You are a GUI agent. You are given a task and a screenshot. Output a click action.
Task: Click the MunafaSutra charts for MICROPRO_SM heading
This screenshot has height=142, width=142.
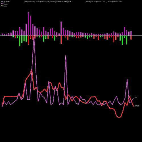tap(47, 2)
